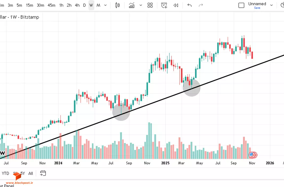Viewport: 284px width, 187px height.
Task: Expand the layout manage dropdown arrow
Action: tap(271, 5)
